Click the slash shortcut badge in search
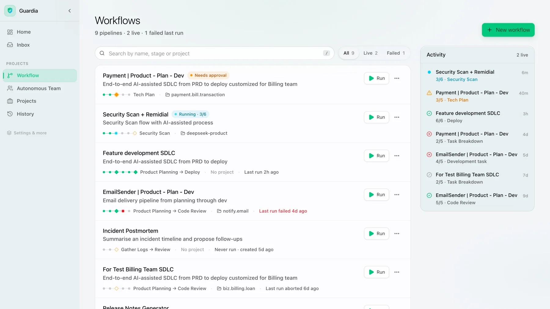 [x=326, y=53]
